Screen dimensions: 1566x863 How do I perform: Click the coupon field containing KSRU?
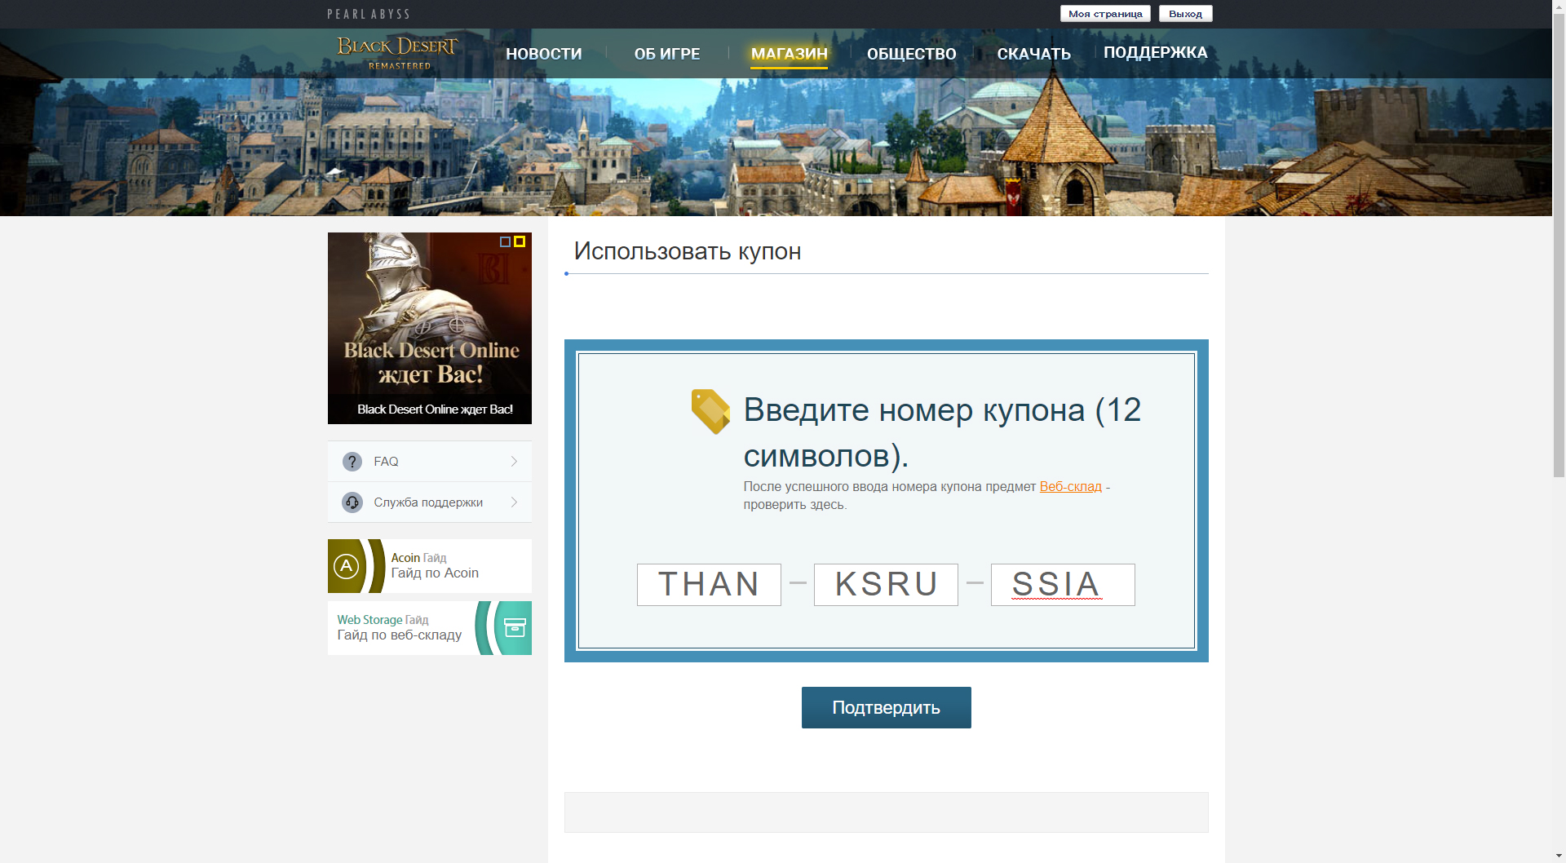pos(886,585)
